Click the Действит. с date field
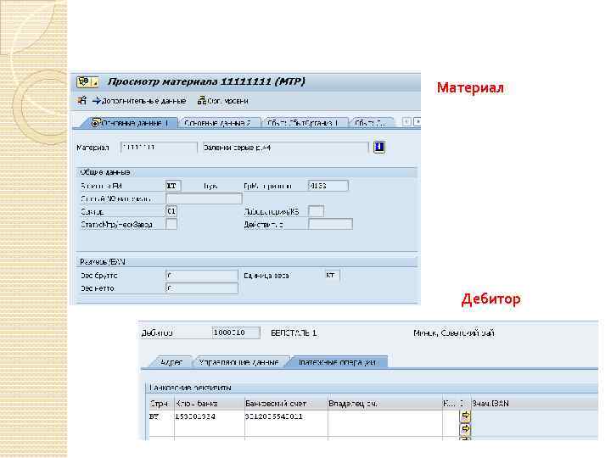This screenshot has width=611, height=458. click(x=330, y=224)
